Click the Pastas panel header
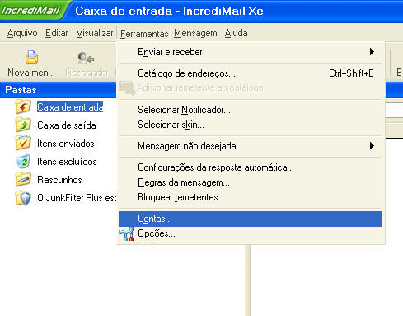403x316 pixels. tap(58, 90)
